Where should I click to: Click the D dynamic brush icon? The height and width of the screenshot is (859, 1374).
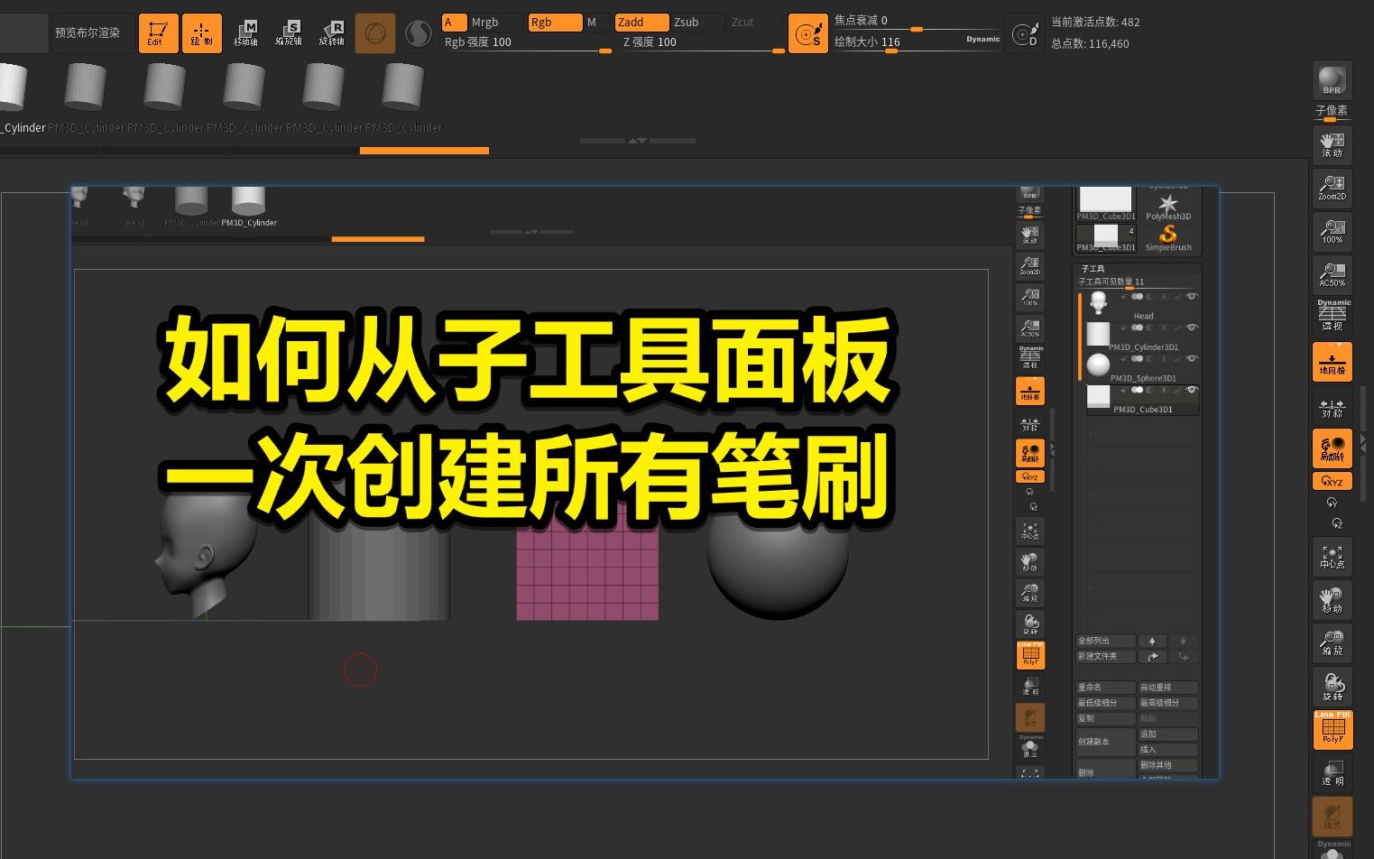click(1026, 33)
